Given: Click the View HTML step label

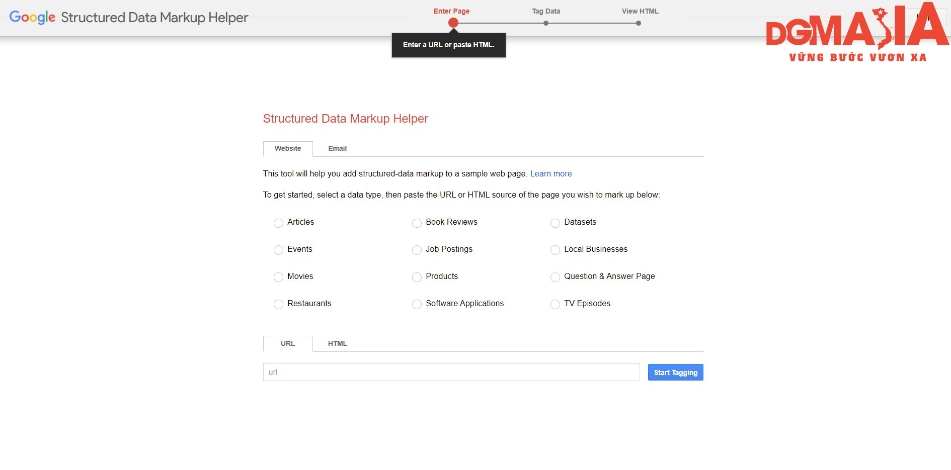Looking at the screenshot, I should tap(640, 11).
